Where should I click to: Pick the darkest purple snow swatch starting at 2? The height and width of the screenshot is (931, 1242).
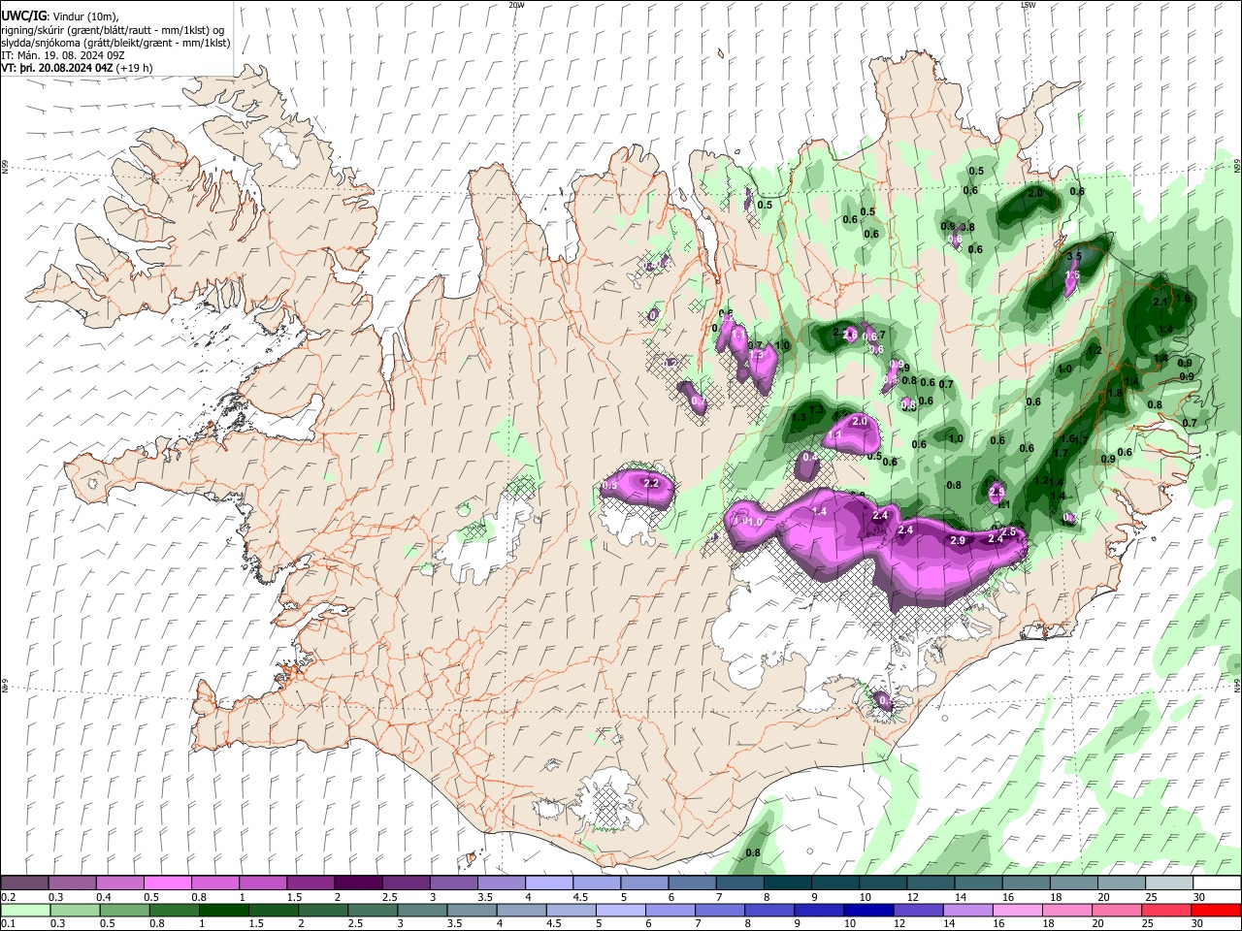coord(358,883)
